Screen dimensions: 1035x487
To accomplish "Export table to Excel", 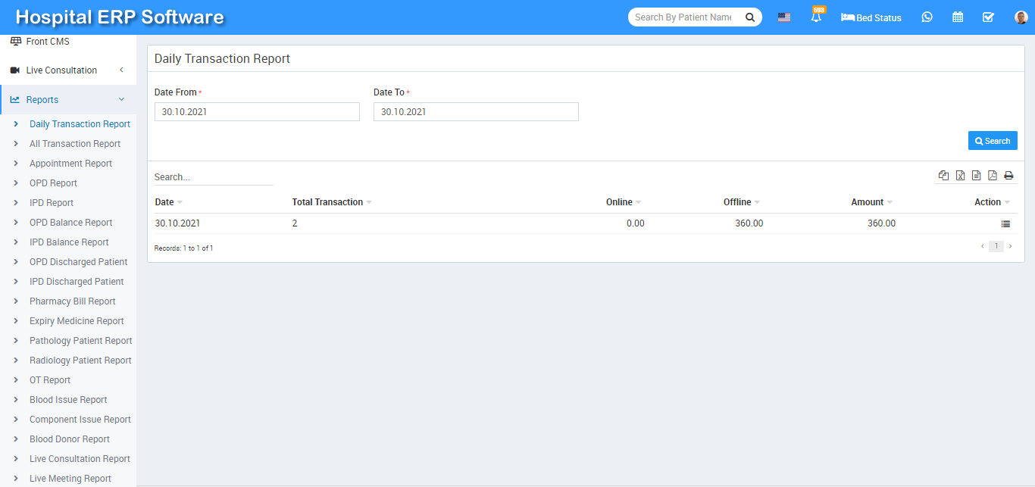I will click(x=960, y=176).
